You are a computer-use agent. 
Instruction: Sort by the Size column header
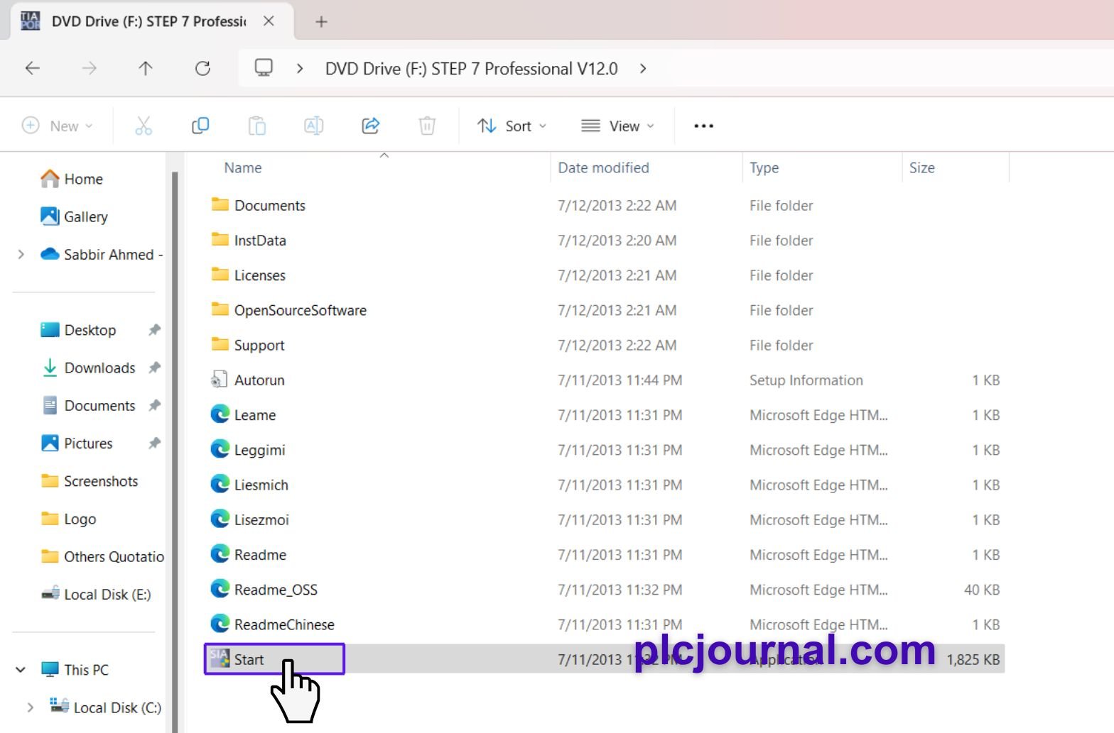coord(921,167)
